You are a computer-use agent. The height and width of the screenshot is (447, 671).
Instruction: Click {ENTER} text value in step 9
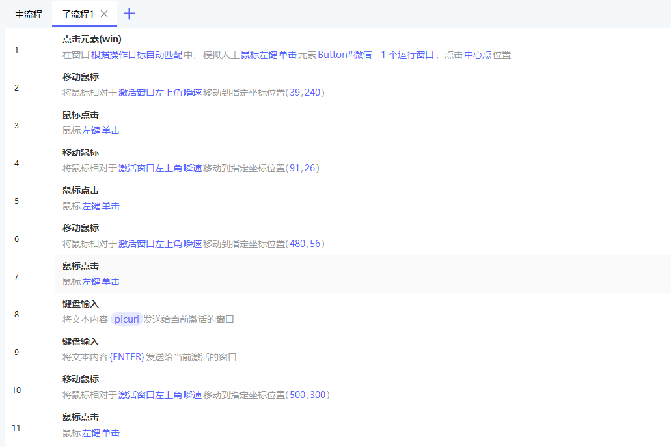[x=127, y=357]
